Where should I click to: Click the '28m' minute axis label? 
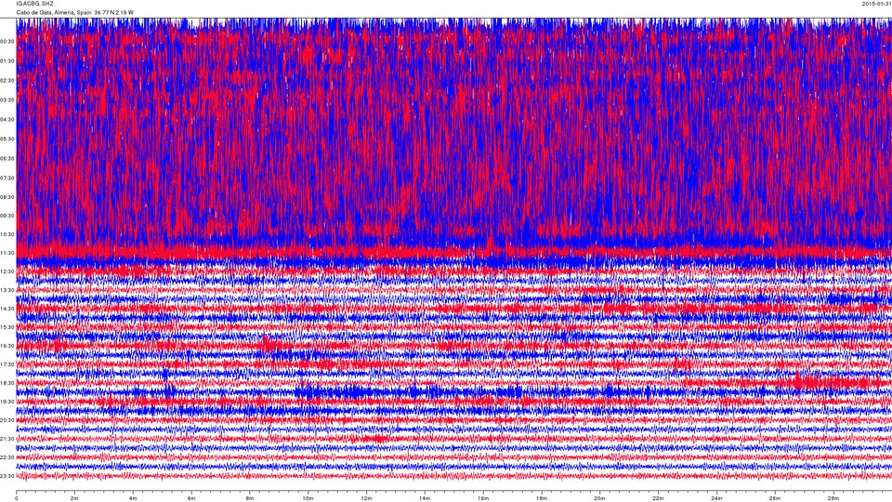pyautogui.click(x=833, y=498)
